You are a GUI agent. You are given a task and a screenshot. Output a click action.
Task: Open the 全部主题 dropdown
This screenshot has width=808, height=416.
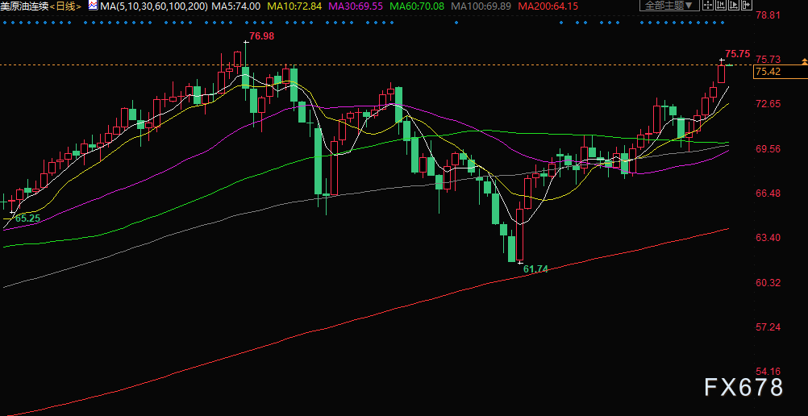(665, 6)
